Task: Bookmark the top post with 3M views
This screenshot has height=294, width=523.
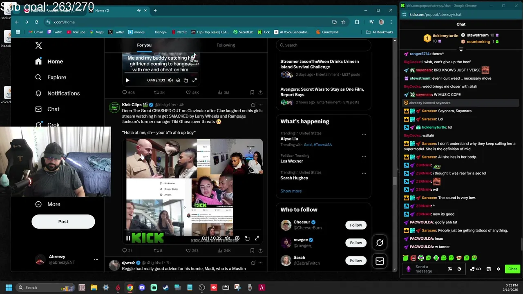Action: pos(252,93)
